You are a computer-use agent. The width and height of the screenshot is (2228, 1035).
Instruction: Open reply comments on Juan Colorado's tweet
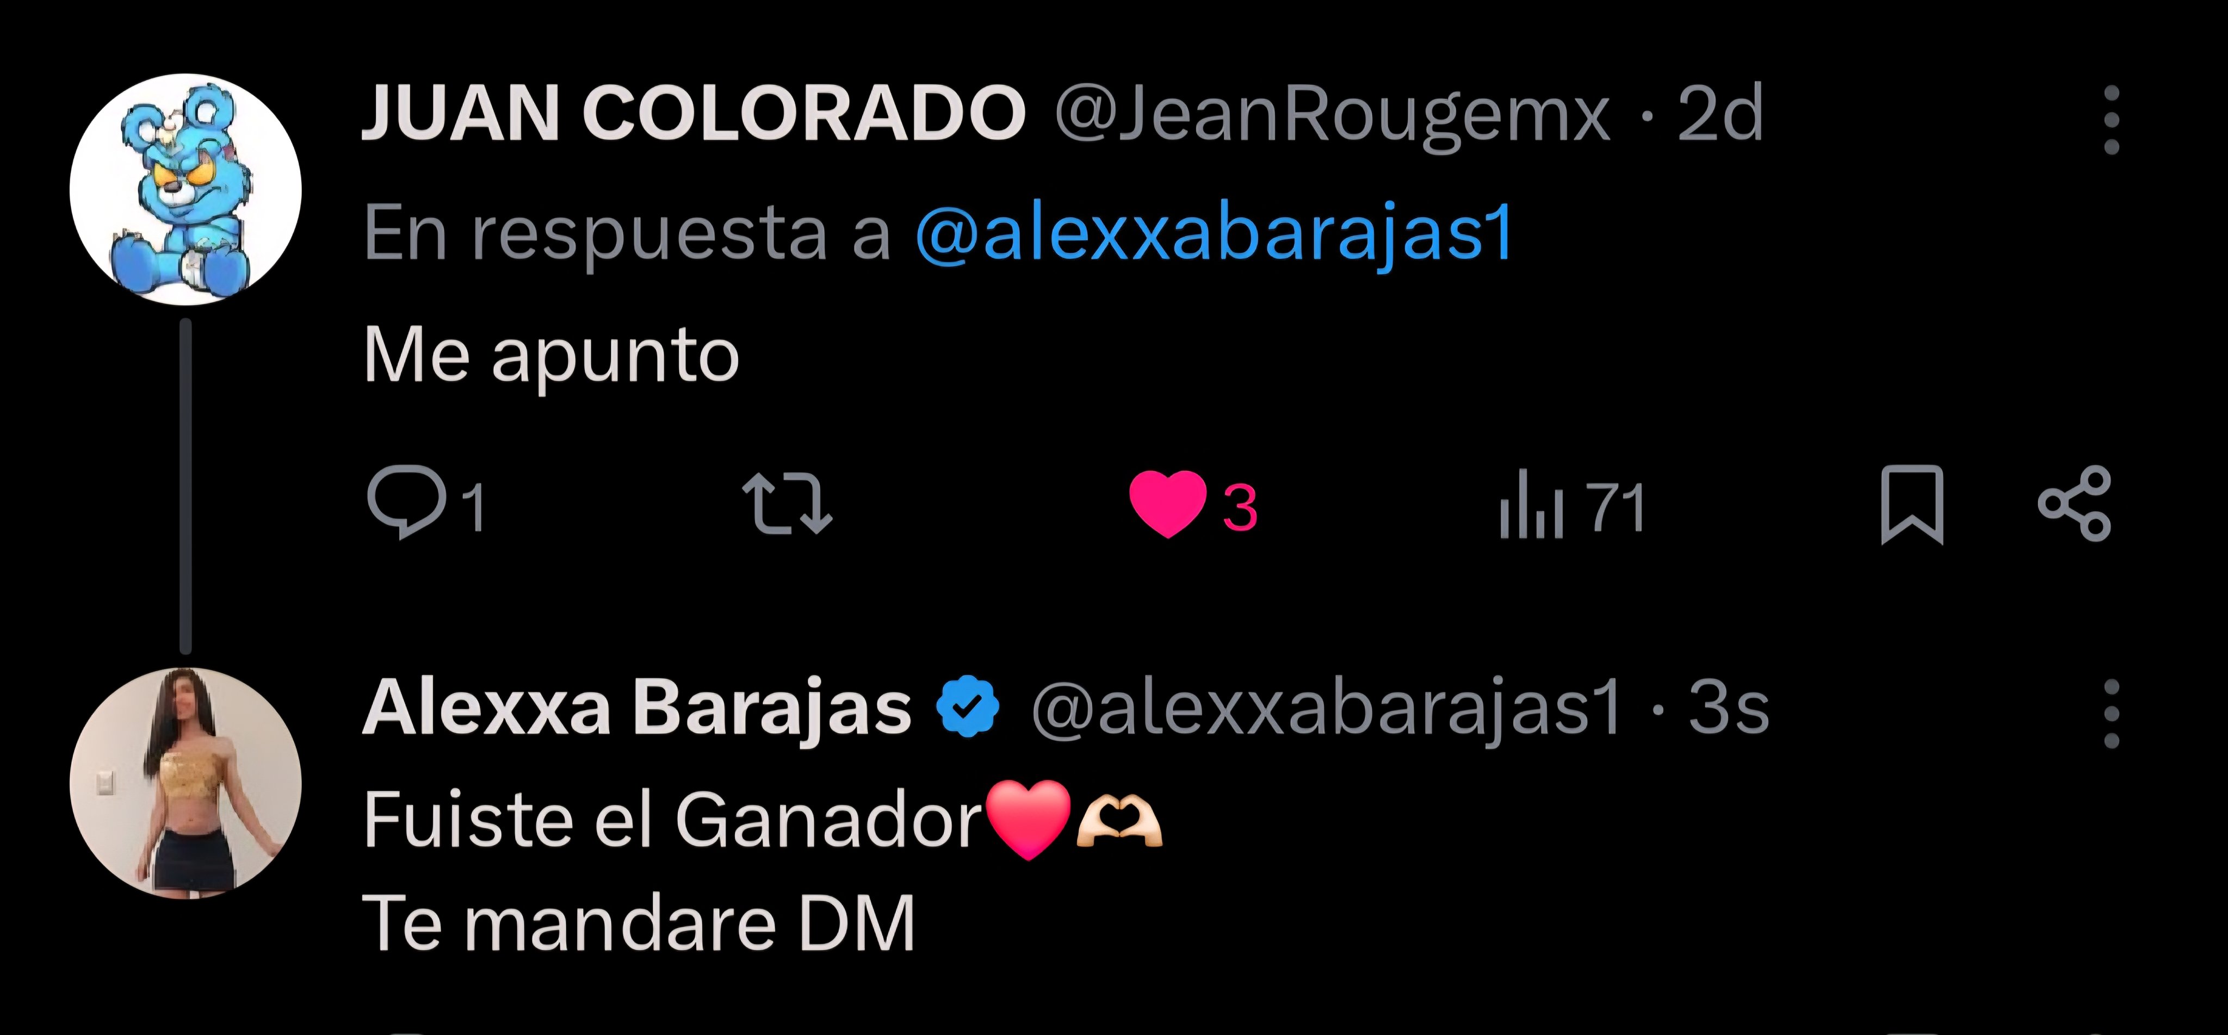point(425,503)
